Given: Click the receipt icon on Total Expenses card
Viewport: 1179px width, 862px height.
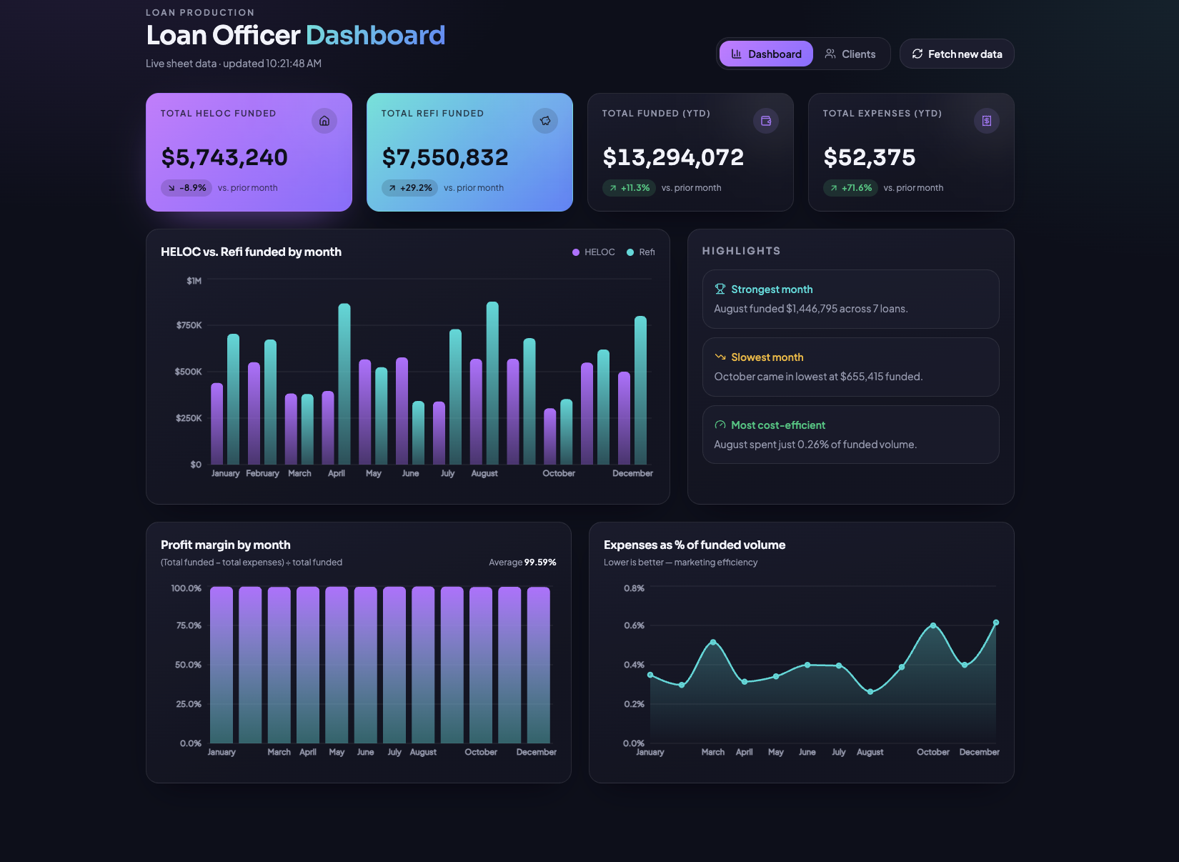Looking at the screenshot, I should point(987,121).
